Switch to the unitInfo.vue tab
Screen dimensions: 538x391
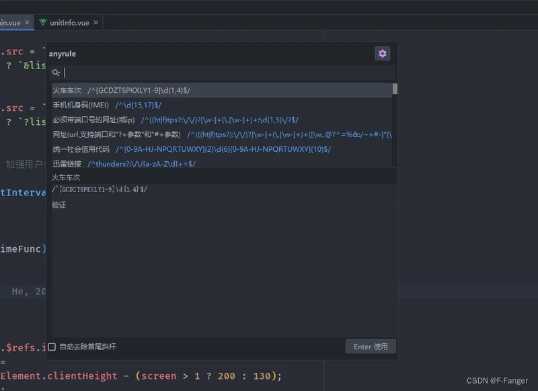(69, 23)
